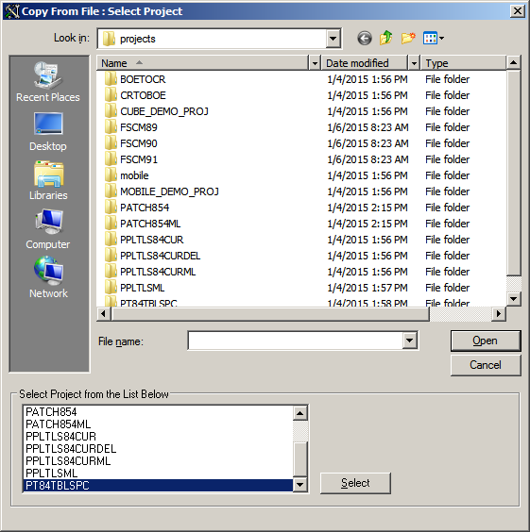Open Libraries in sidebar
This screenshot has width=530, height=532.
coord(48,180)
